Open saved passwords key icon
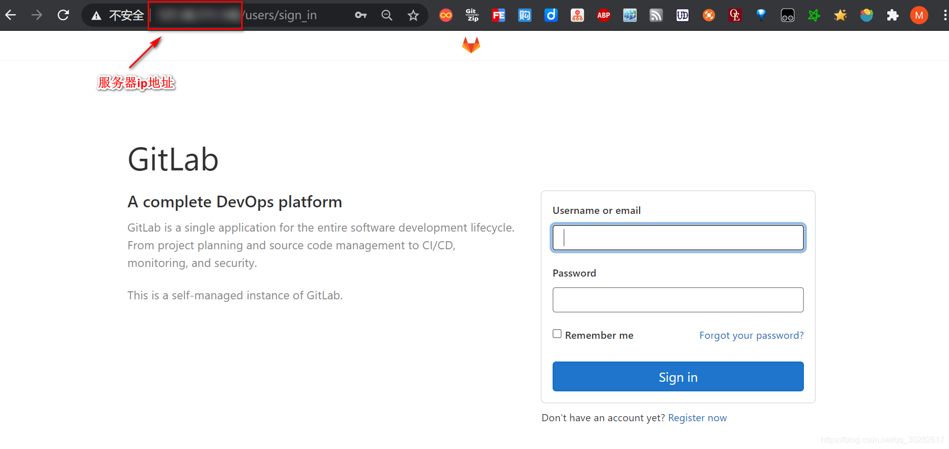Viewport: 949px width, 449px height. (x=360, y=15)
